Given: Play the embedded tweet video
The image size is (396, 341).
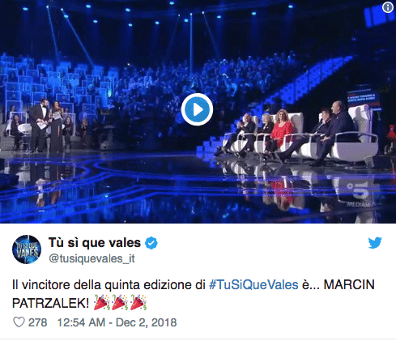Looking at the screenshot, I should click(x=197, y=109).
